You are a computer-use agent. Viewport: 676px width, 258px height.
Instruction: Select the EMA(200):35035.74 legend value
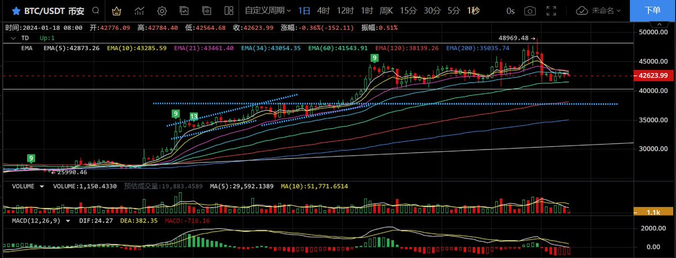pyautogui.click(x=478, y=48)
